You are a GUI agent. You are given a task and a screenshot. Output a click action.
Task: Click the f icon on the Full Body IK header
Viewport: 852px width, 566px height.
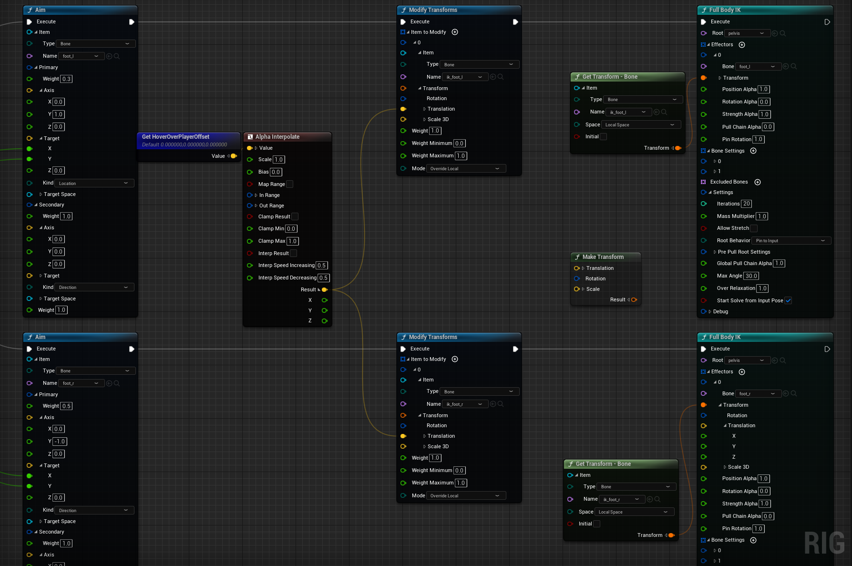pyautogui.click(x=704, y=10)
